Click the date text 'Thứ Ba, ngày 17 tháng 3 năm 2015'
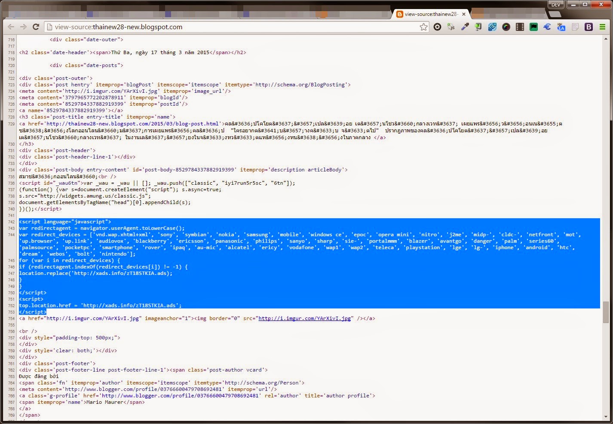613x424 pixels. (x=160, y=52)
